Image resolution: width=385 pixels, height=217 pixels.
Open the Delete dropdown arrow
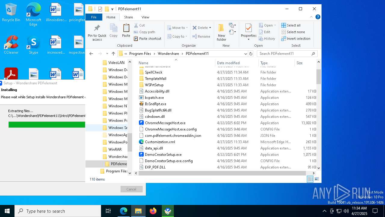tap(210, 28)
